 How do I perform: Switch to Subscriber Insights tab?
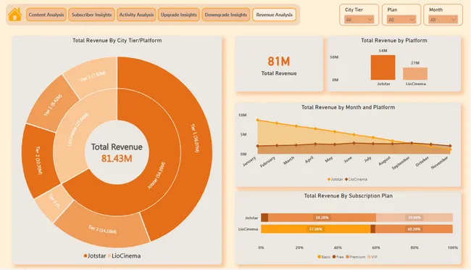click(x=91, y=15)
